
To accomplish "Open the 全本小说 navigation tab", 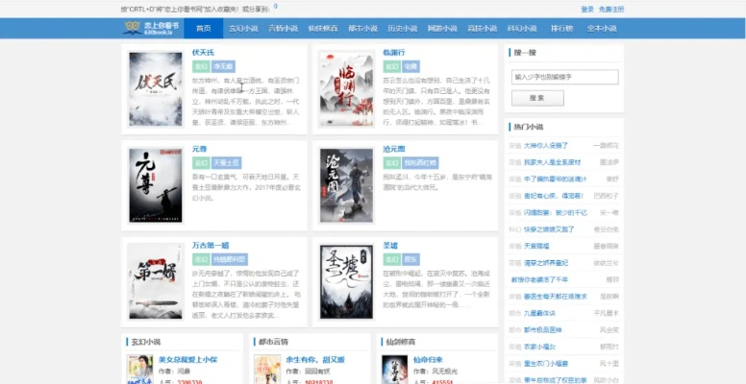I will pyautogui.click(x=602, y=28).
